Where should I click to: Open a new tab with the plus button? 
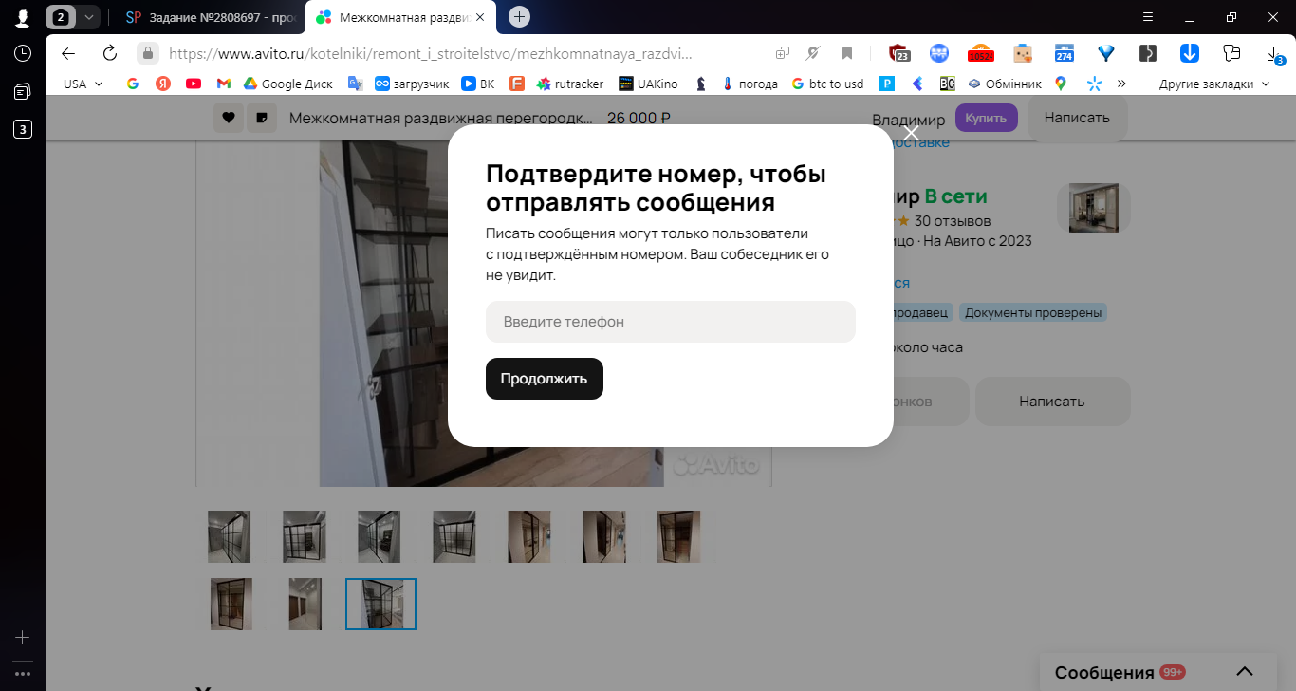click(x=519, y=17)
